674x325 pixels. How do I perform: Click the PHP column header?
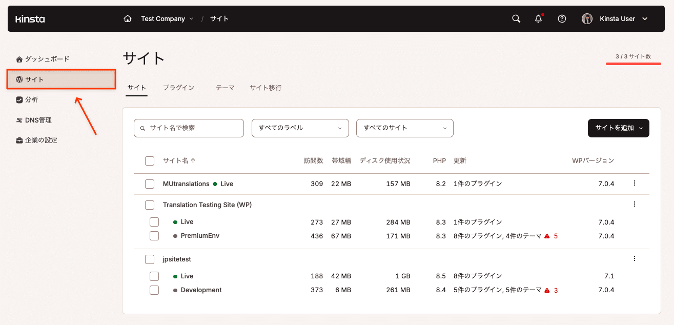[x=439, y=160]
